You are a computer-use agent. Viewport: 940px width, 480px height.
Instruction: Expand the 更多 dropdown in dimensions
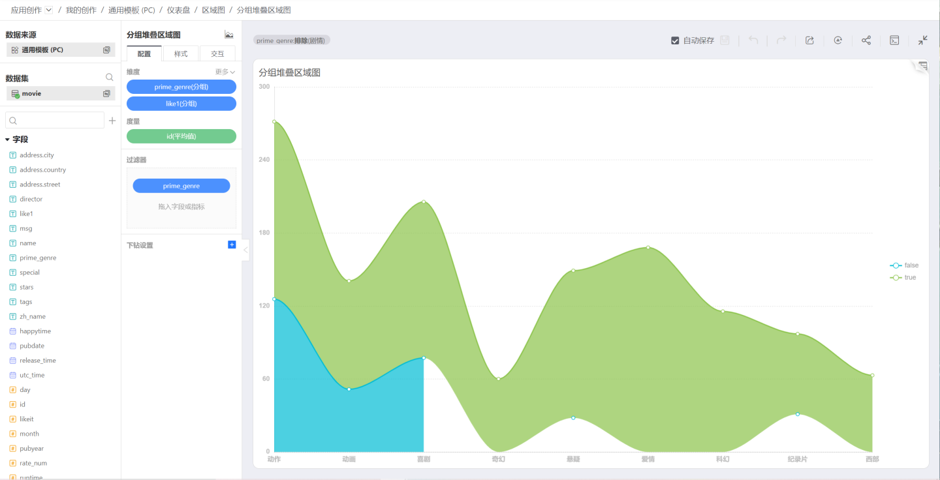coord(225,72)
